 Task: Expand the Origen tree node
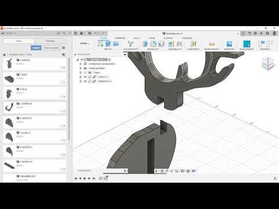pyautogui.click(x=80, y=73)
